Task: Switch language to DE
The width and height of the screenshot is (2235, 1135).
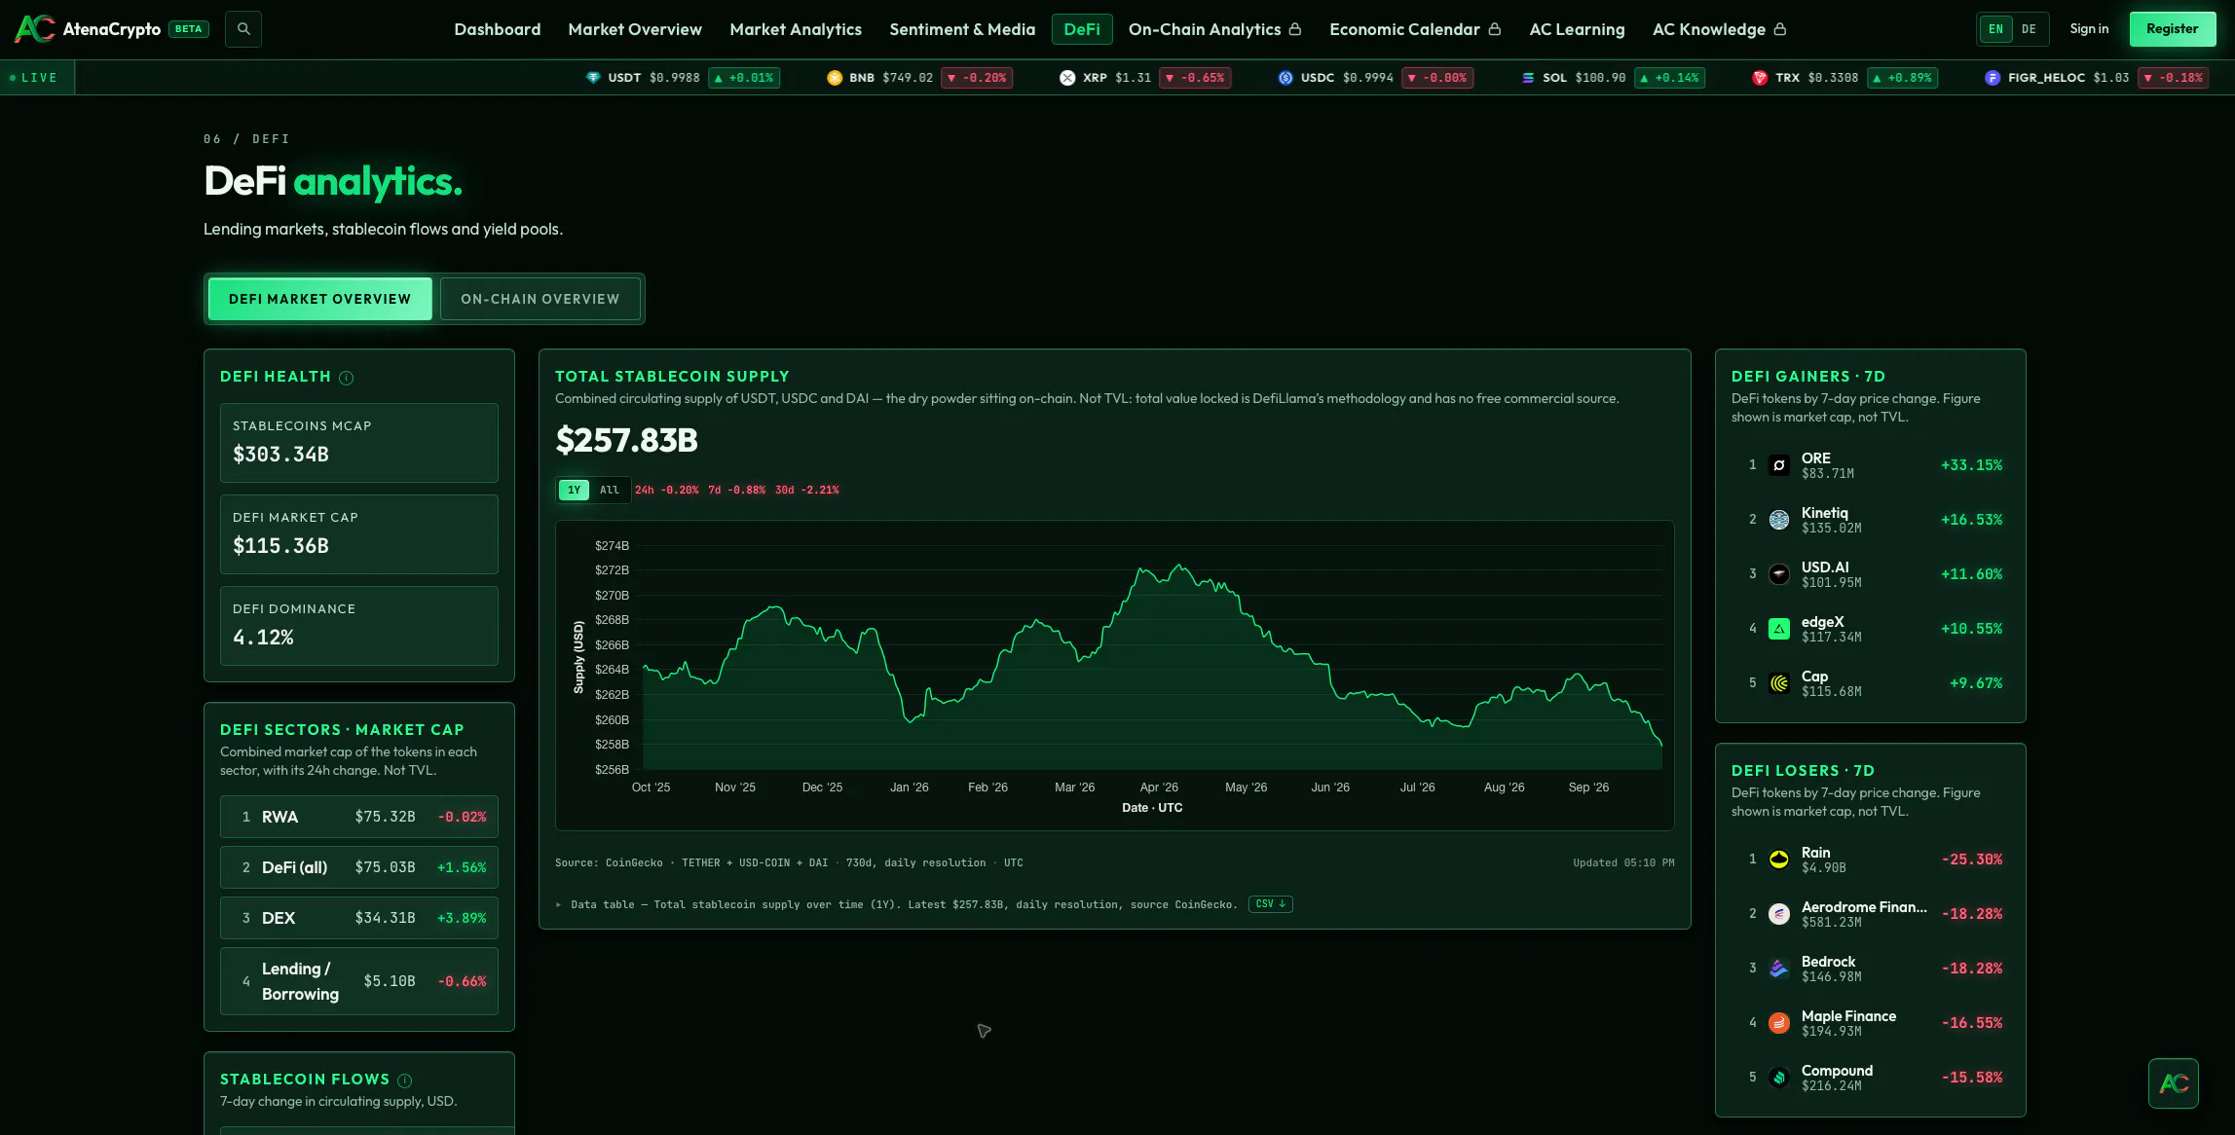Action: (x=2029, y=29)
